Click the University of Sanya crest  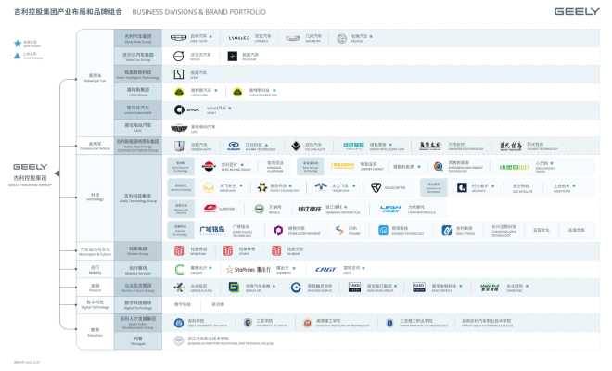248,323
